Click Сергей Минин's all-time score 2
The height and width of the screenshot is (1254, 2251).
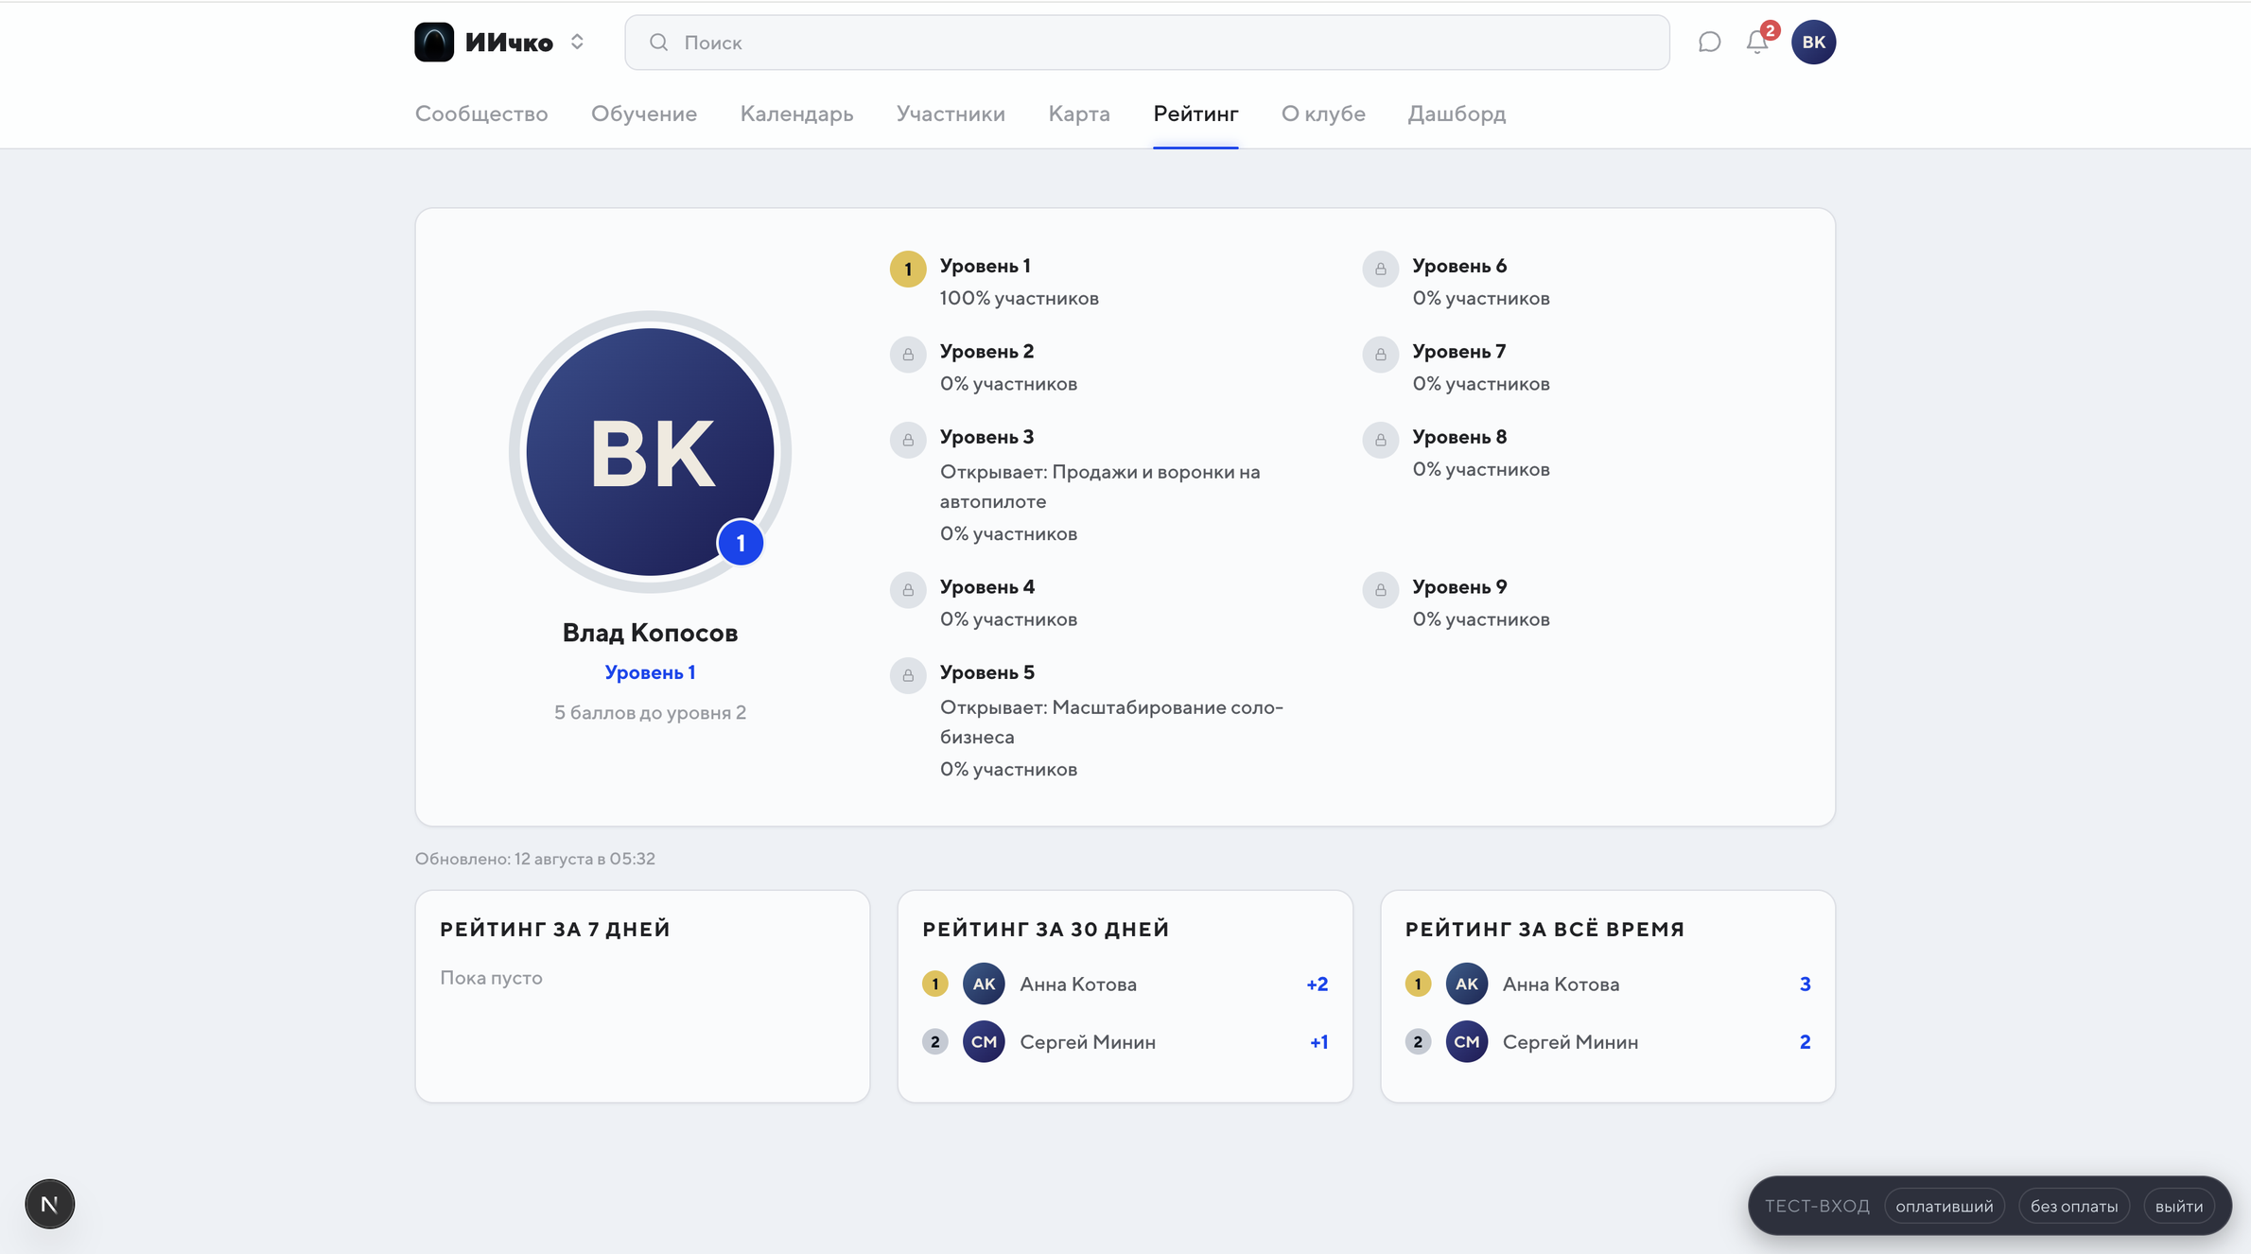tap(1805, 1041)
